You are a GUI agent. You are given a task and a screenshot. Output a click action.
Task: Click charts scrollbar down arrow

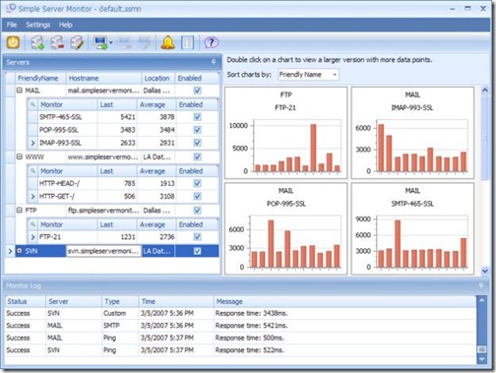coord(484,271)
